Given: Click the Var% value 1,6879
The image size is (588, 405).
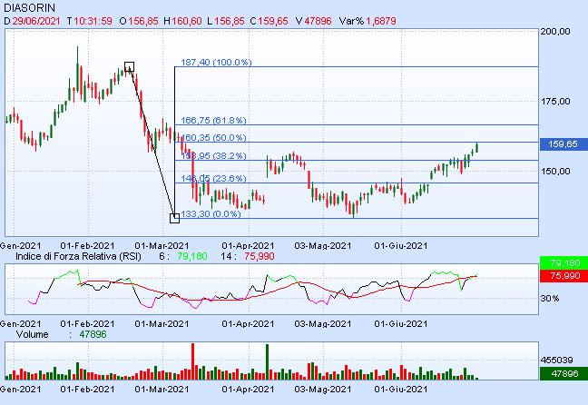Looking at the screenshot, I should pos(381,21).
